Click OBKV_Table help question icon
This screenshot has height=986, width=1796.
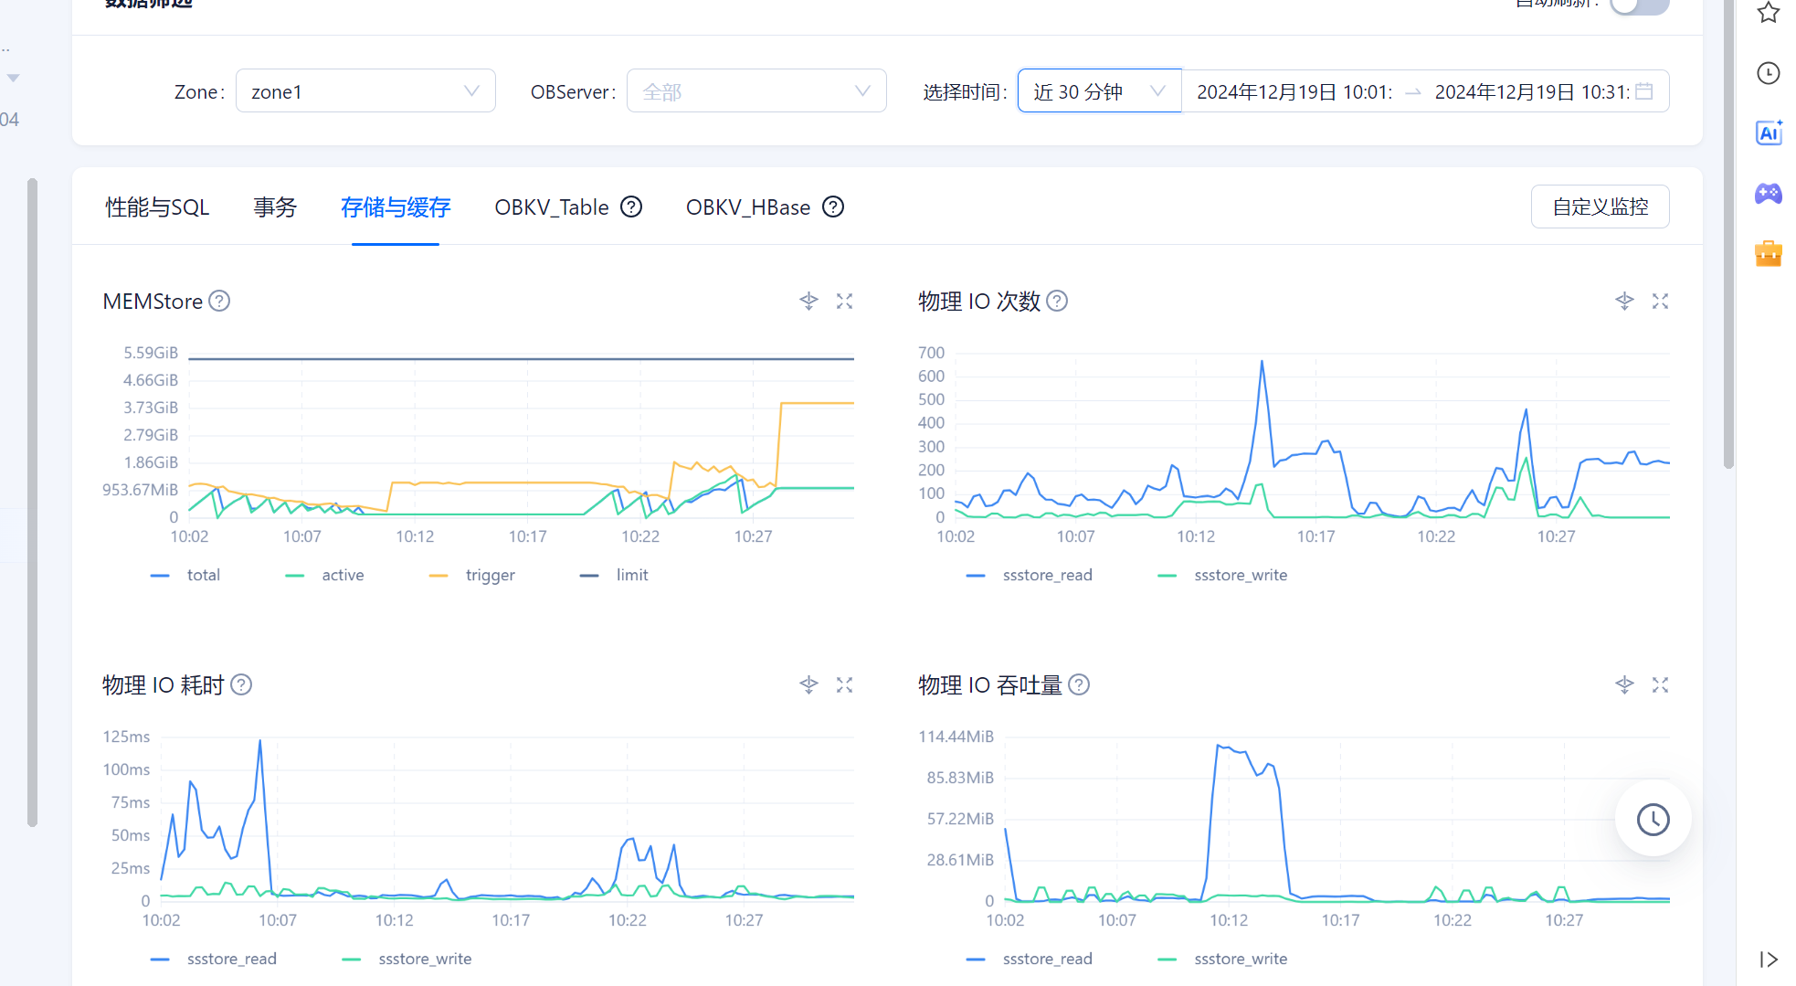[x=631, y=207]
